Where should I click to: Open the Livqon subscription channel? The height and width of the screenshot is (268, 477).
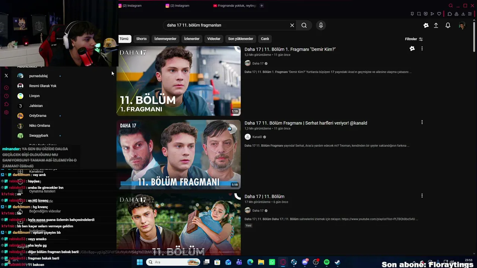pos(34,96)
